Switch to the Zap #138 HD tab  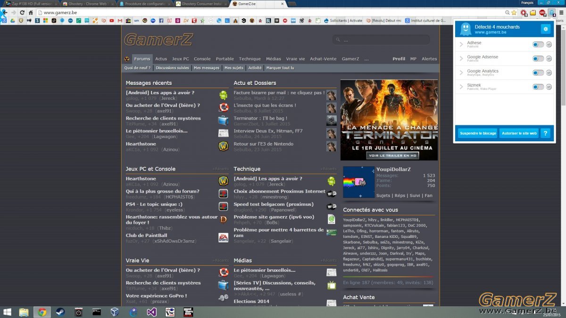[x=31, y=4]
